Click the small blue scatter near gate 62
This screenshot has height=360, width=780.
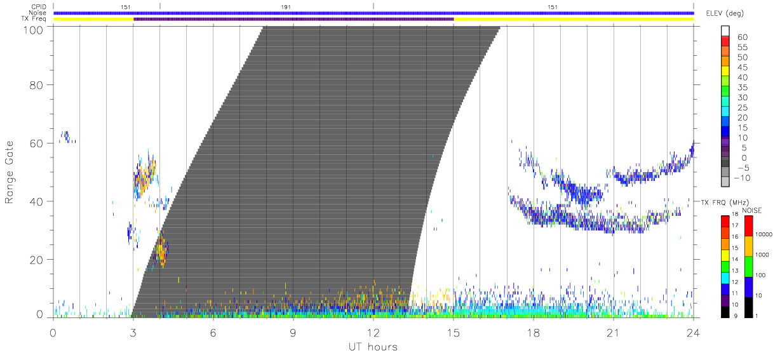coord(65,137)
